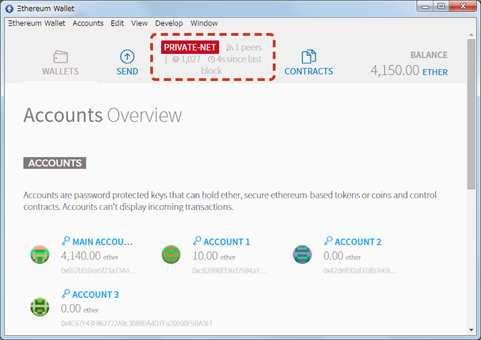
Task: Click the clock icon for last block
Action: click(x=212, y=59)
